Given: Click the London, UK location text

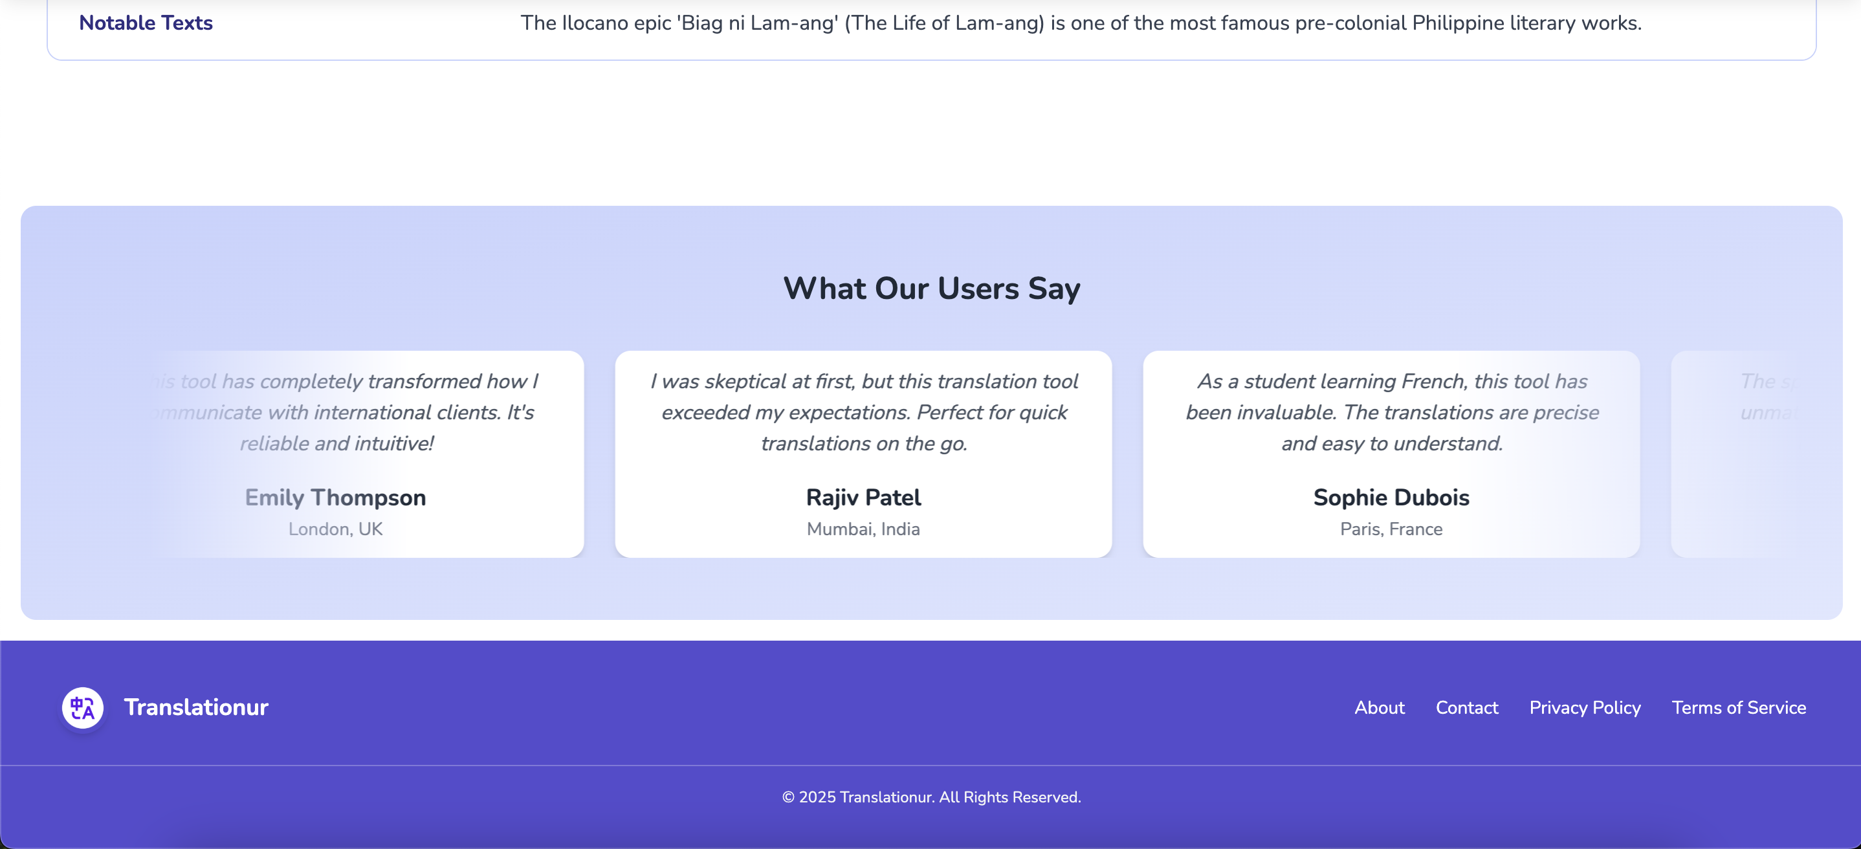Looking at the screenshot, I should (x=335, y=529).
